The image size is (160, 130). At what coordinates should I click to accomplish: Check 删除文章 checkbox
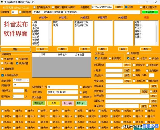[147, 81]
